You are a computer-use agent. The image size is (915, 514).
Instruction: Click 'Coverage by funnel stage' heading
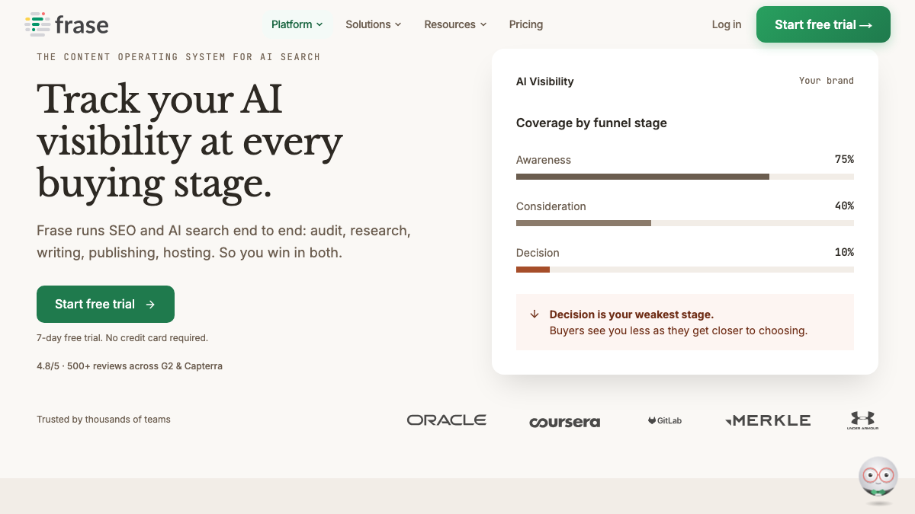[x=592, y=123]
